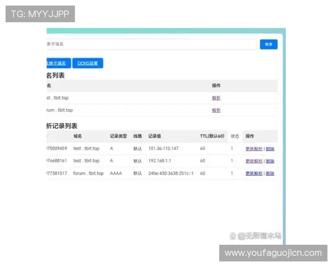Focus the subdomain search input field
The width and height of the screenshot is (333, 267).
[151, 44]
